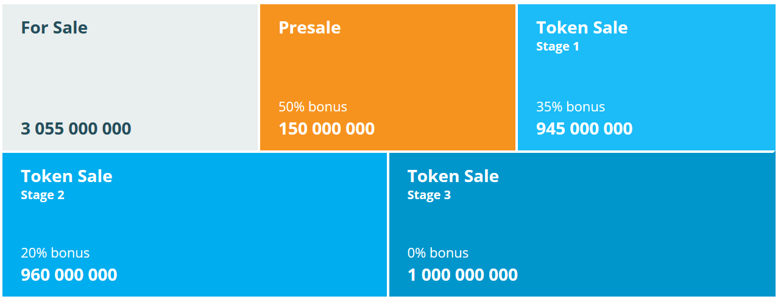Select the 1 000 000 000 amount

click(462, 275)
